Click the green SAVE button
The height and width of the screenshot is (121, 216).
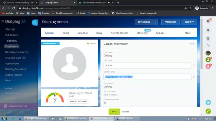click(x=114, y=112)
